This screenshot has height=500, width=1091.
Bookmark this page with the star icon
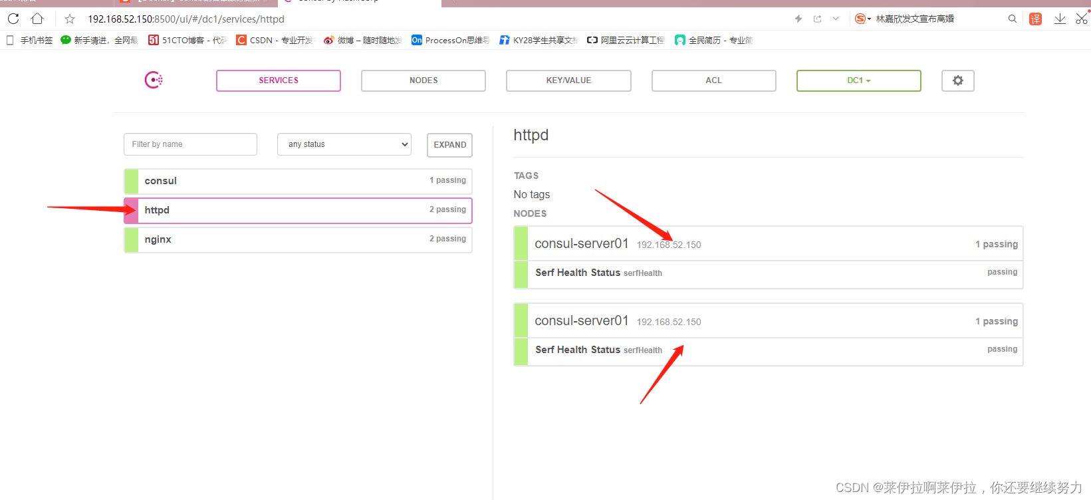(x=70, y=19)
